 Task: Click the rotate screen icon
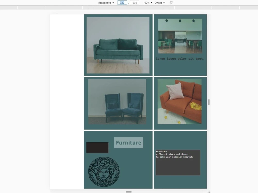[171, 3]
